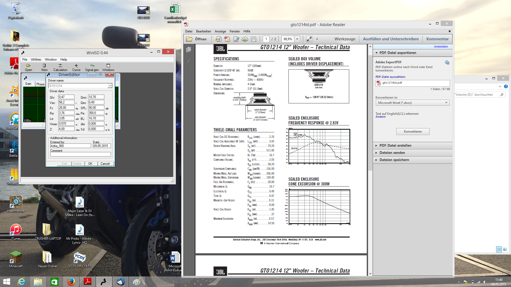Click the New project icon in WinISD

44,67
